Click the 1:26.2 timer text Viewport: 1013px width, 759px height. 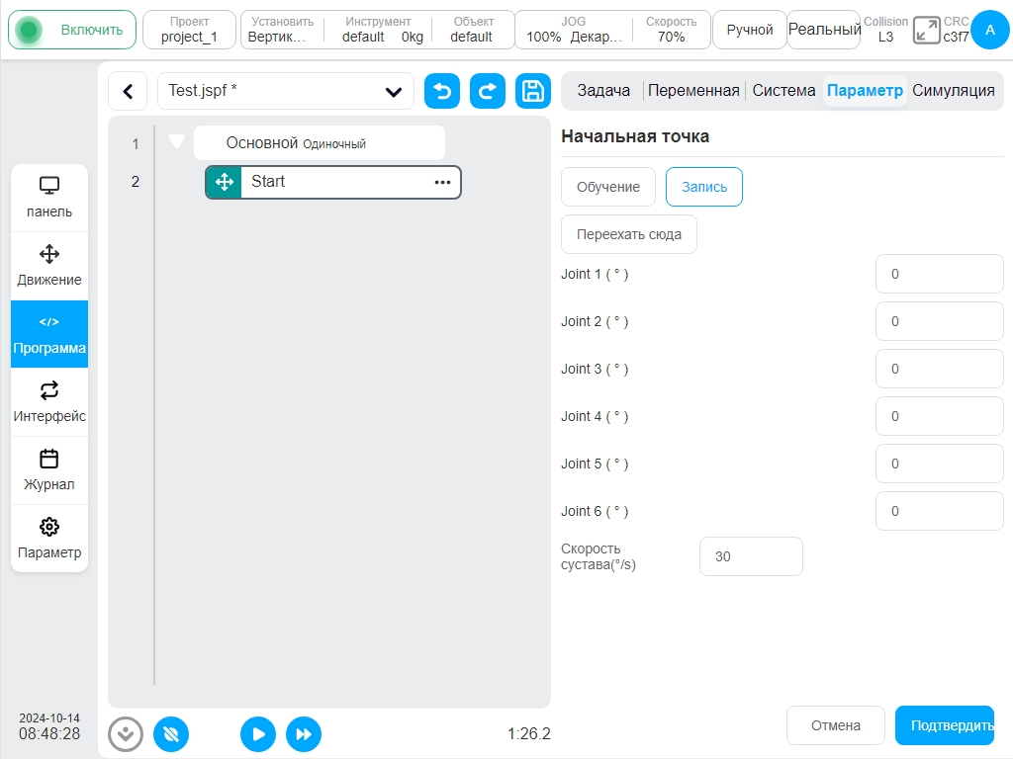(528, 734)
